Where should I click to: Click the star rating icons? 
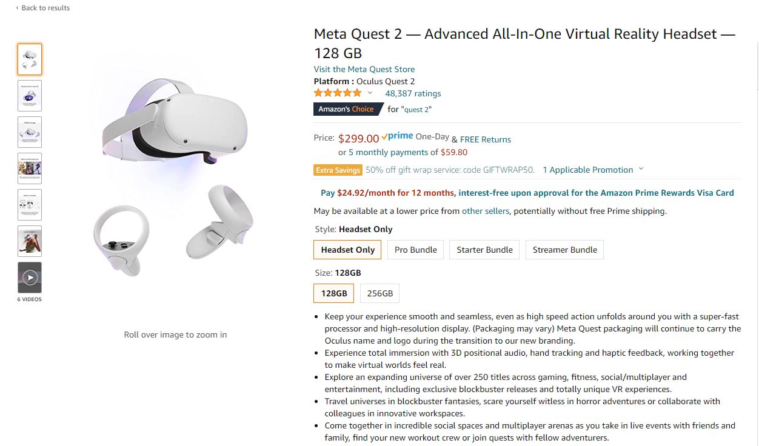[x=337, y=93]
